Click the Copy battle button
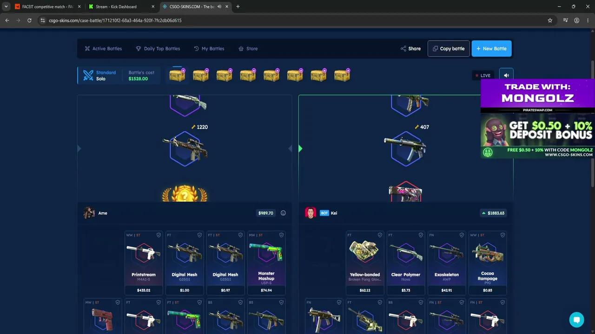This screenshot has height=334, width=595. (x=449, y=49)
